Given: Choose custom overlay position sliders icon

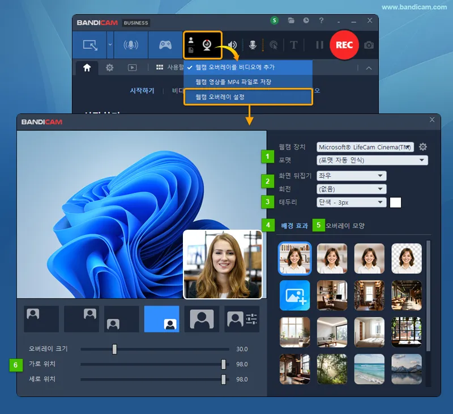Looking at the screenshot, I should [x=242, y=319].
